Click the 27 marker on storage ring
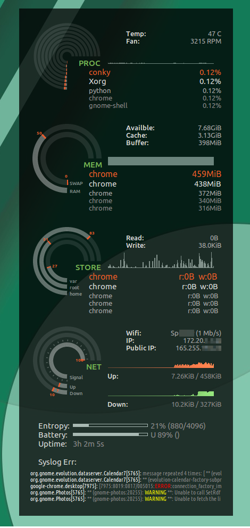This screenshot has width=250, height=528. pos(55,266)
